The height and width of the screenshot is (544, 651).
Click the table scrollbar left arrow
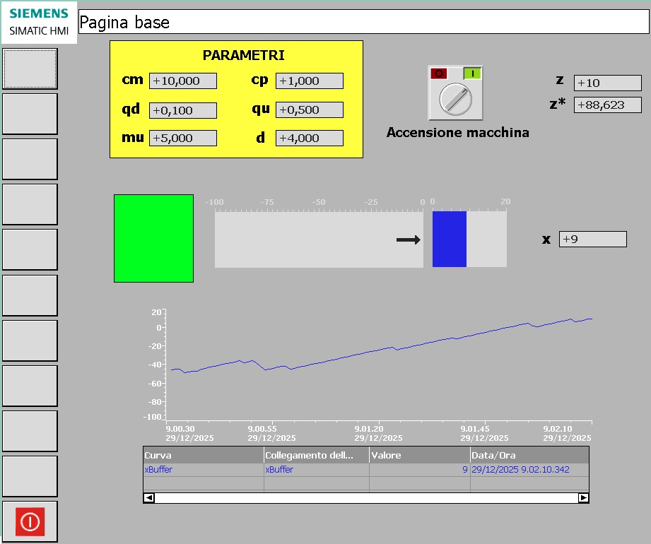pyautogui.click(x=149, y=497)
